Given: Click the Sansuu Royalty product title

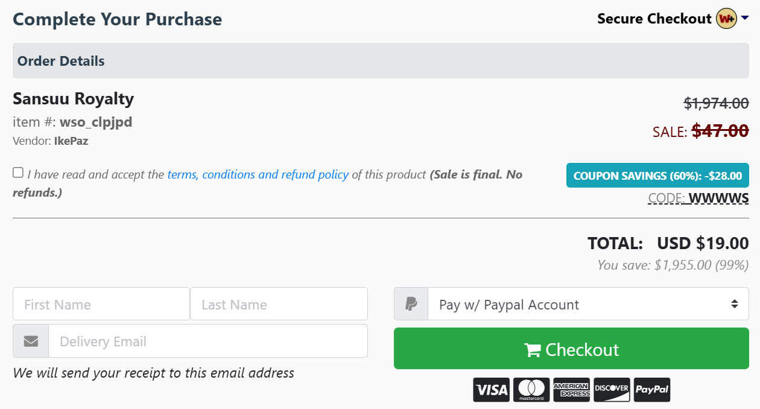Looking at the screenshot, I should pyautogui.click(x=73, y=98).
